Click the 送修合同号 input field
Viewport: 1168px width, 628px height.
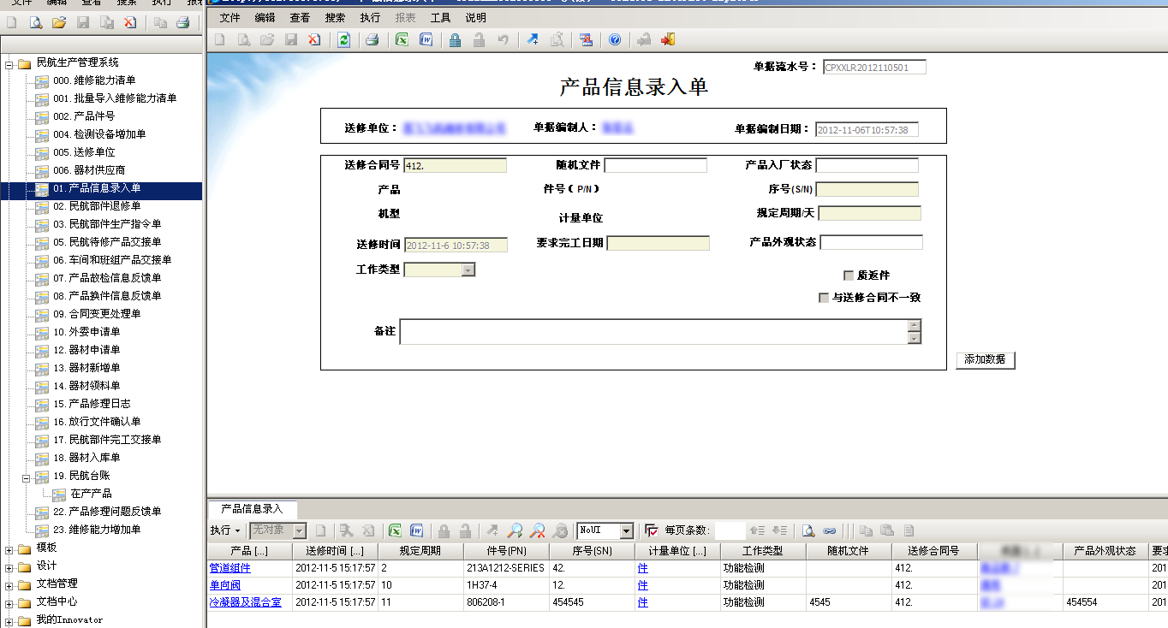[x=455, y=165]
